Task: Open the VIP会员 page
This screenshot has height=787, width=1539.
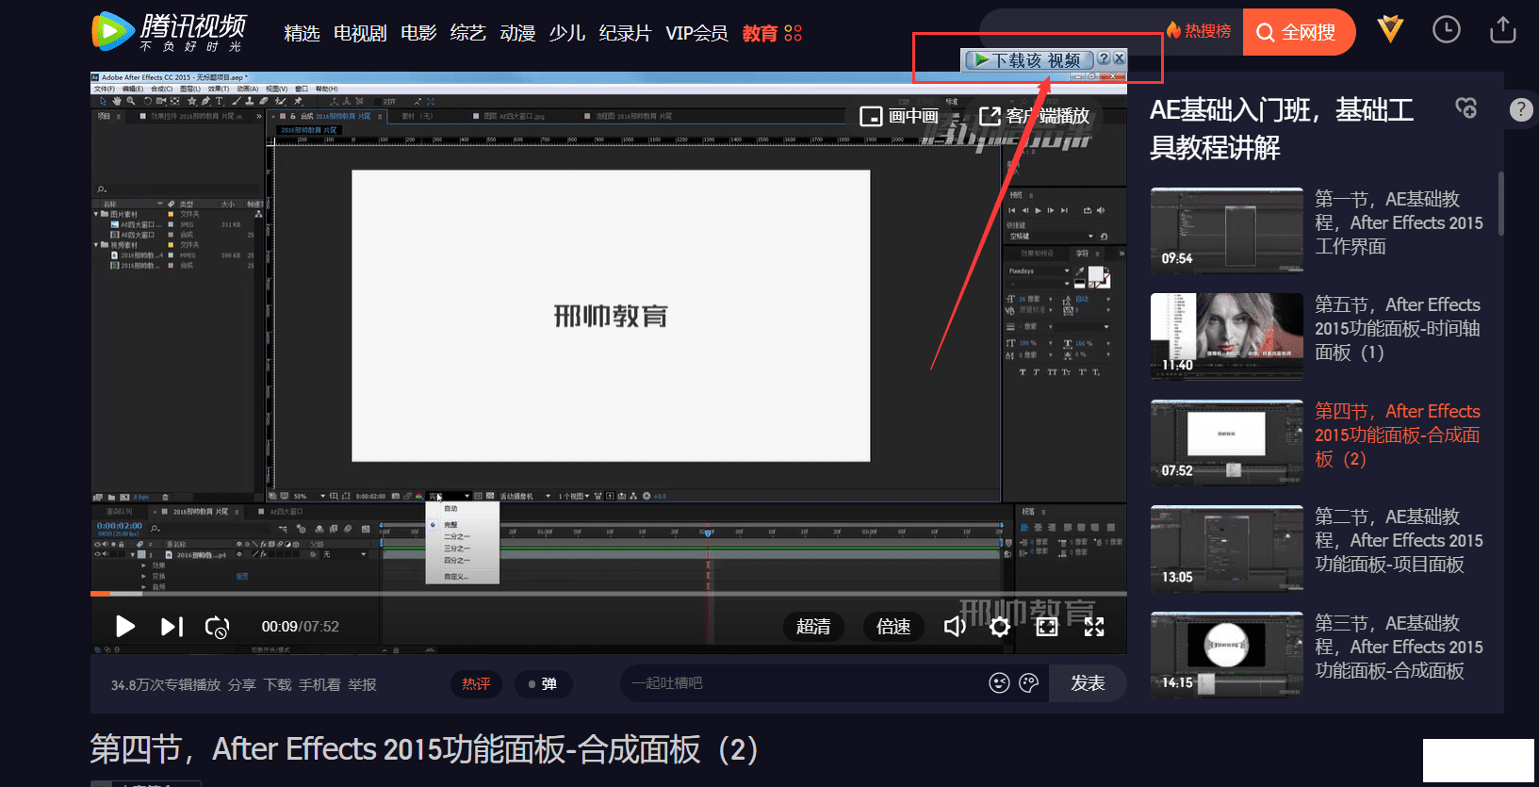Action: 696,33
